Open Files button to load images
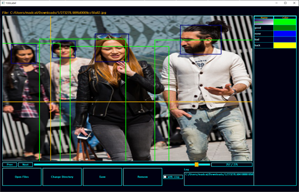The image size is (299, 192). click(22, 177)
